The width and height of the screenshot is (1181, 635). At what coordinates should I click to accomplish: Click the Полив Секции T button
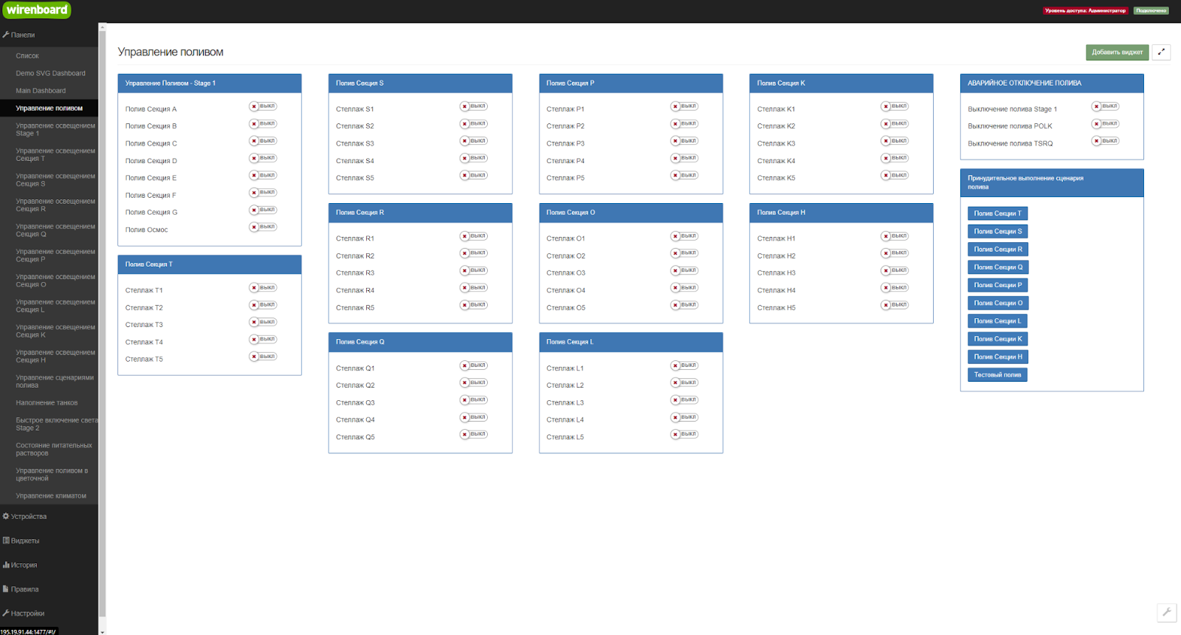997,213
